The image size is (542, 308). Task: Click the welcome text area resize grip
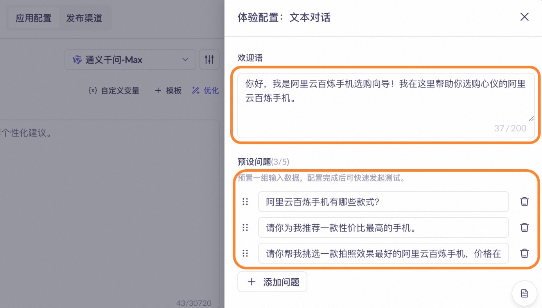tap(531, 118)
